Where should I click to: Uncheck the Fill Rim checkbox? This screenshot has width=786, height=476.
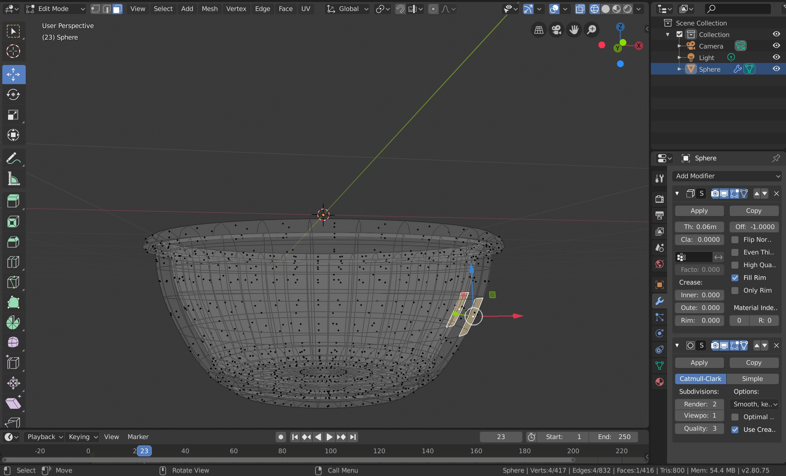click(735, 278)
